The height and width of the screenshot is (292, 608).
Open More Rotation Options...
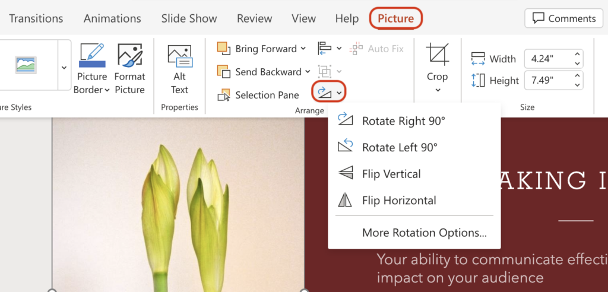(x=414, y=233)
